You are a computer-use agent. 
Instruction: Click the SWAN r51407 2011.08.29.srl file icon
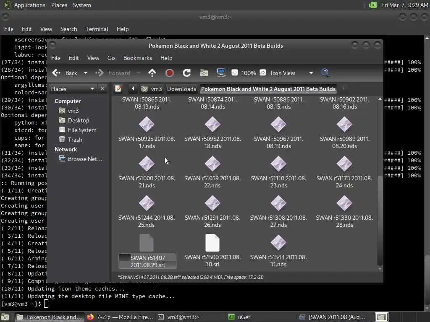[x=147, y=243]
